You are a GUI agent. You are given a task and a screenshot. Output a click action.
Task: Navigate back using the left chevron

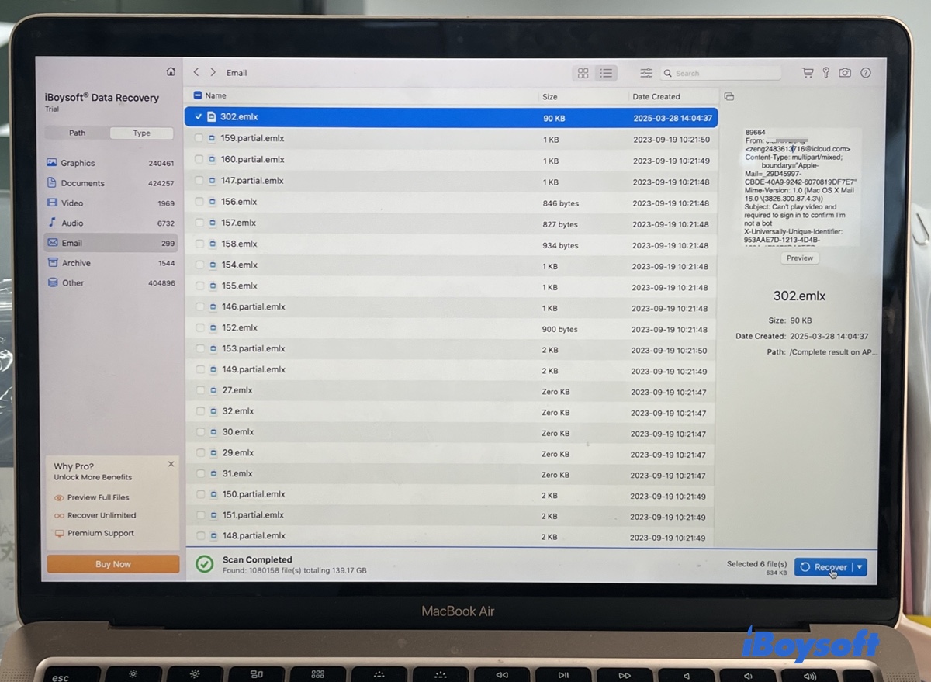(x=196, y=71)
